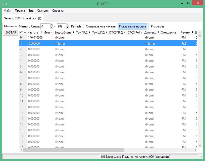This screenshot has height=161, width=205.
Task: Toggle Специальные каналы display
Action: 101,26
